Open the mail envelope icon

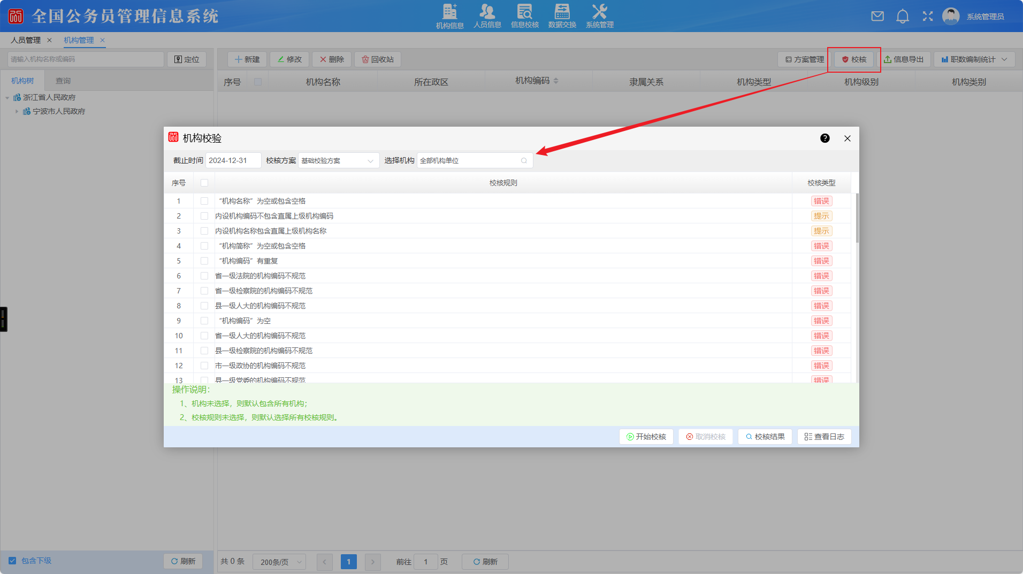click(877, 17)
